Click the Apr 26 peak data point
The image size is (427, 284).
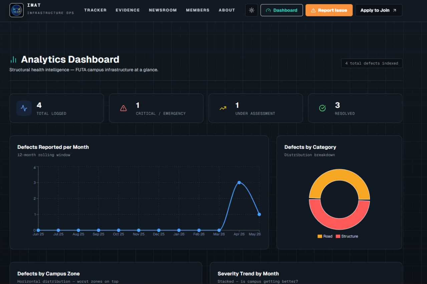[239, 182]
